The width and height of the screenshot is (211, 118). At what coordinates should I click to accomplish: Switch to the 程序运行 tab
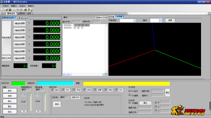[x=11, y=13]
